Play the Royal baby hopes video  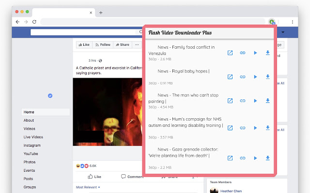[x=255, y=77]
